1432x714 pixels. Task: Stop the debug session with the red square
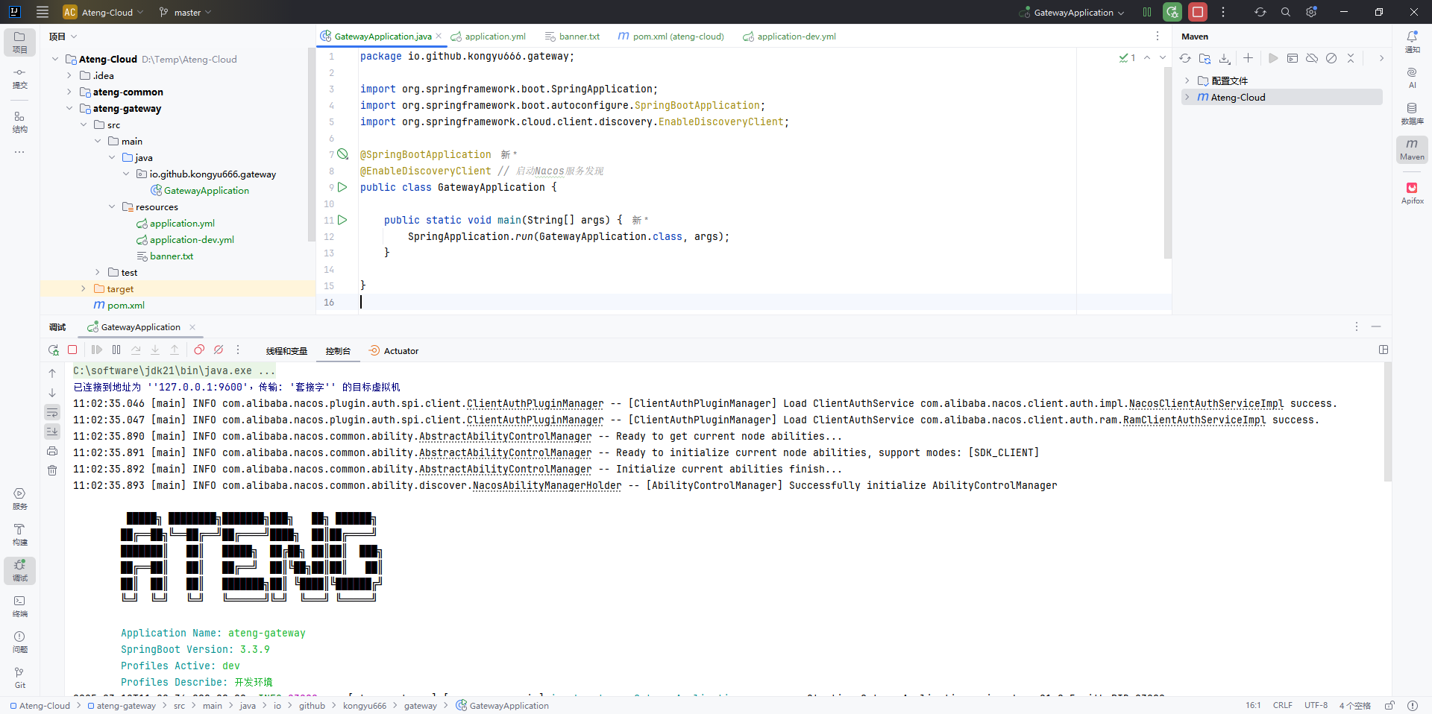coord(72,350)
